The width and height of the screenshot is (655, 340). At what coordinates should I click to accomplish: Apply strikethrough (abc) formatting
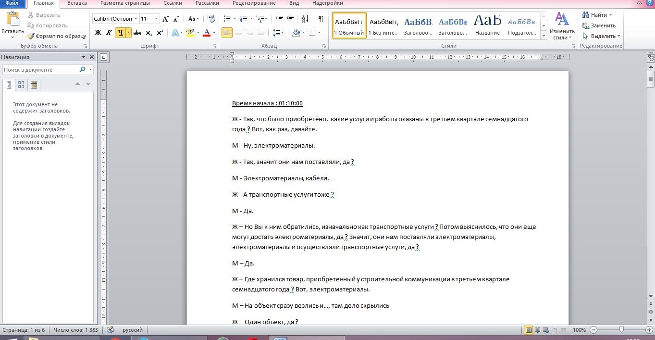point(137,33)
